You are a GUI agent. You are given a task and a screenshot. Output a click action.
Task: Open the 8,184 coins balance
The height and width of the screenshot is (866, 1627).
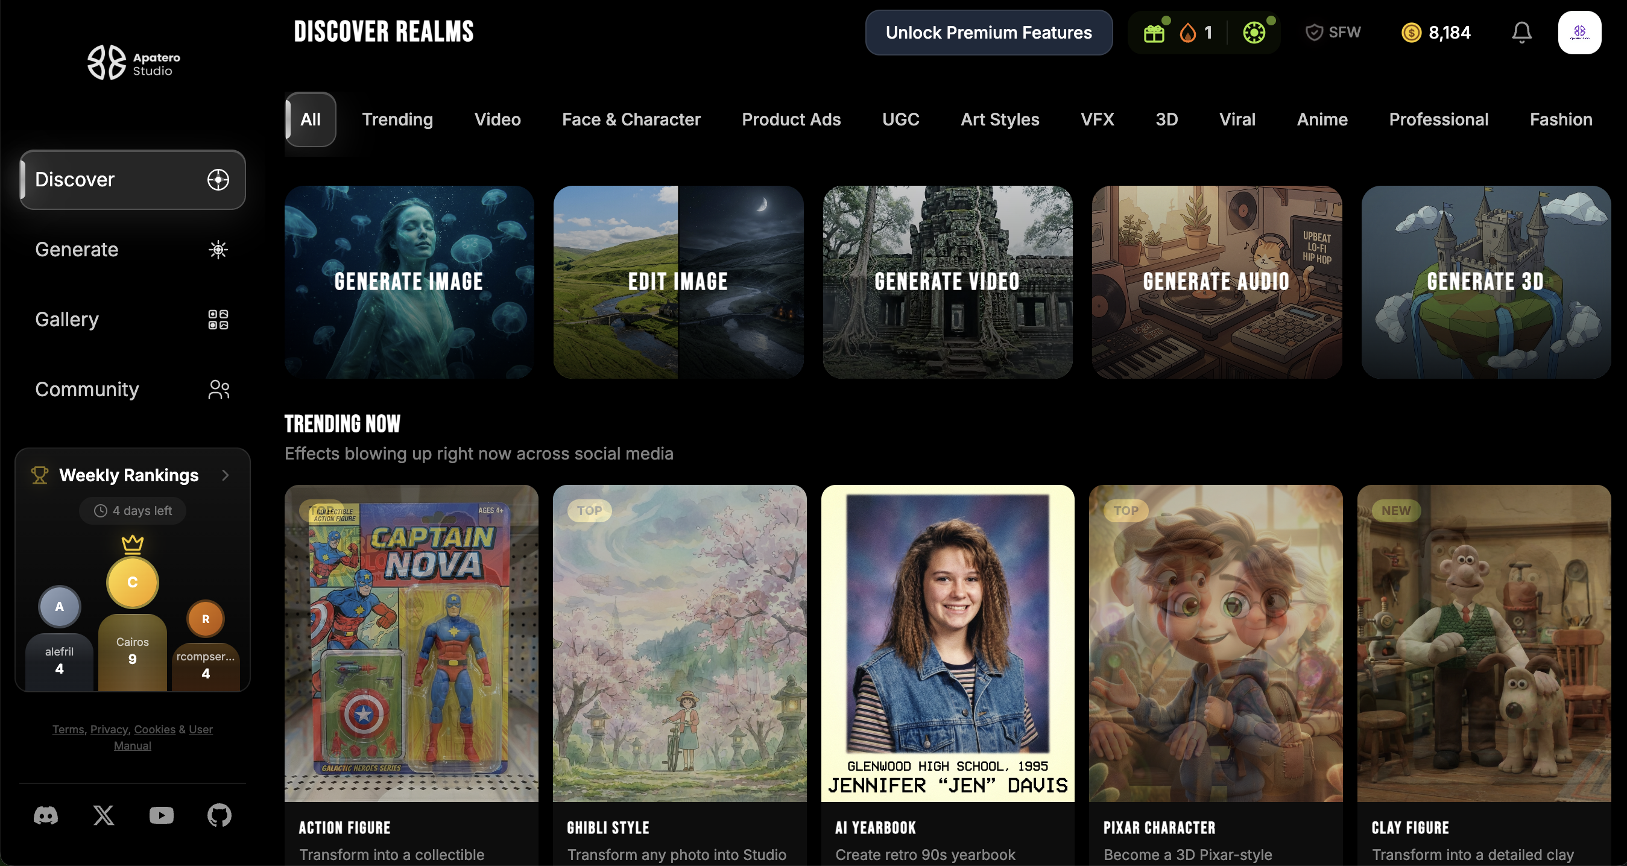(x=1436, y=32)
